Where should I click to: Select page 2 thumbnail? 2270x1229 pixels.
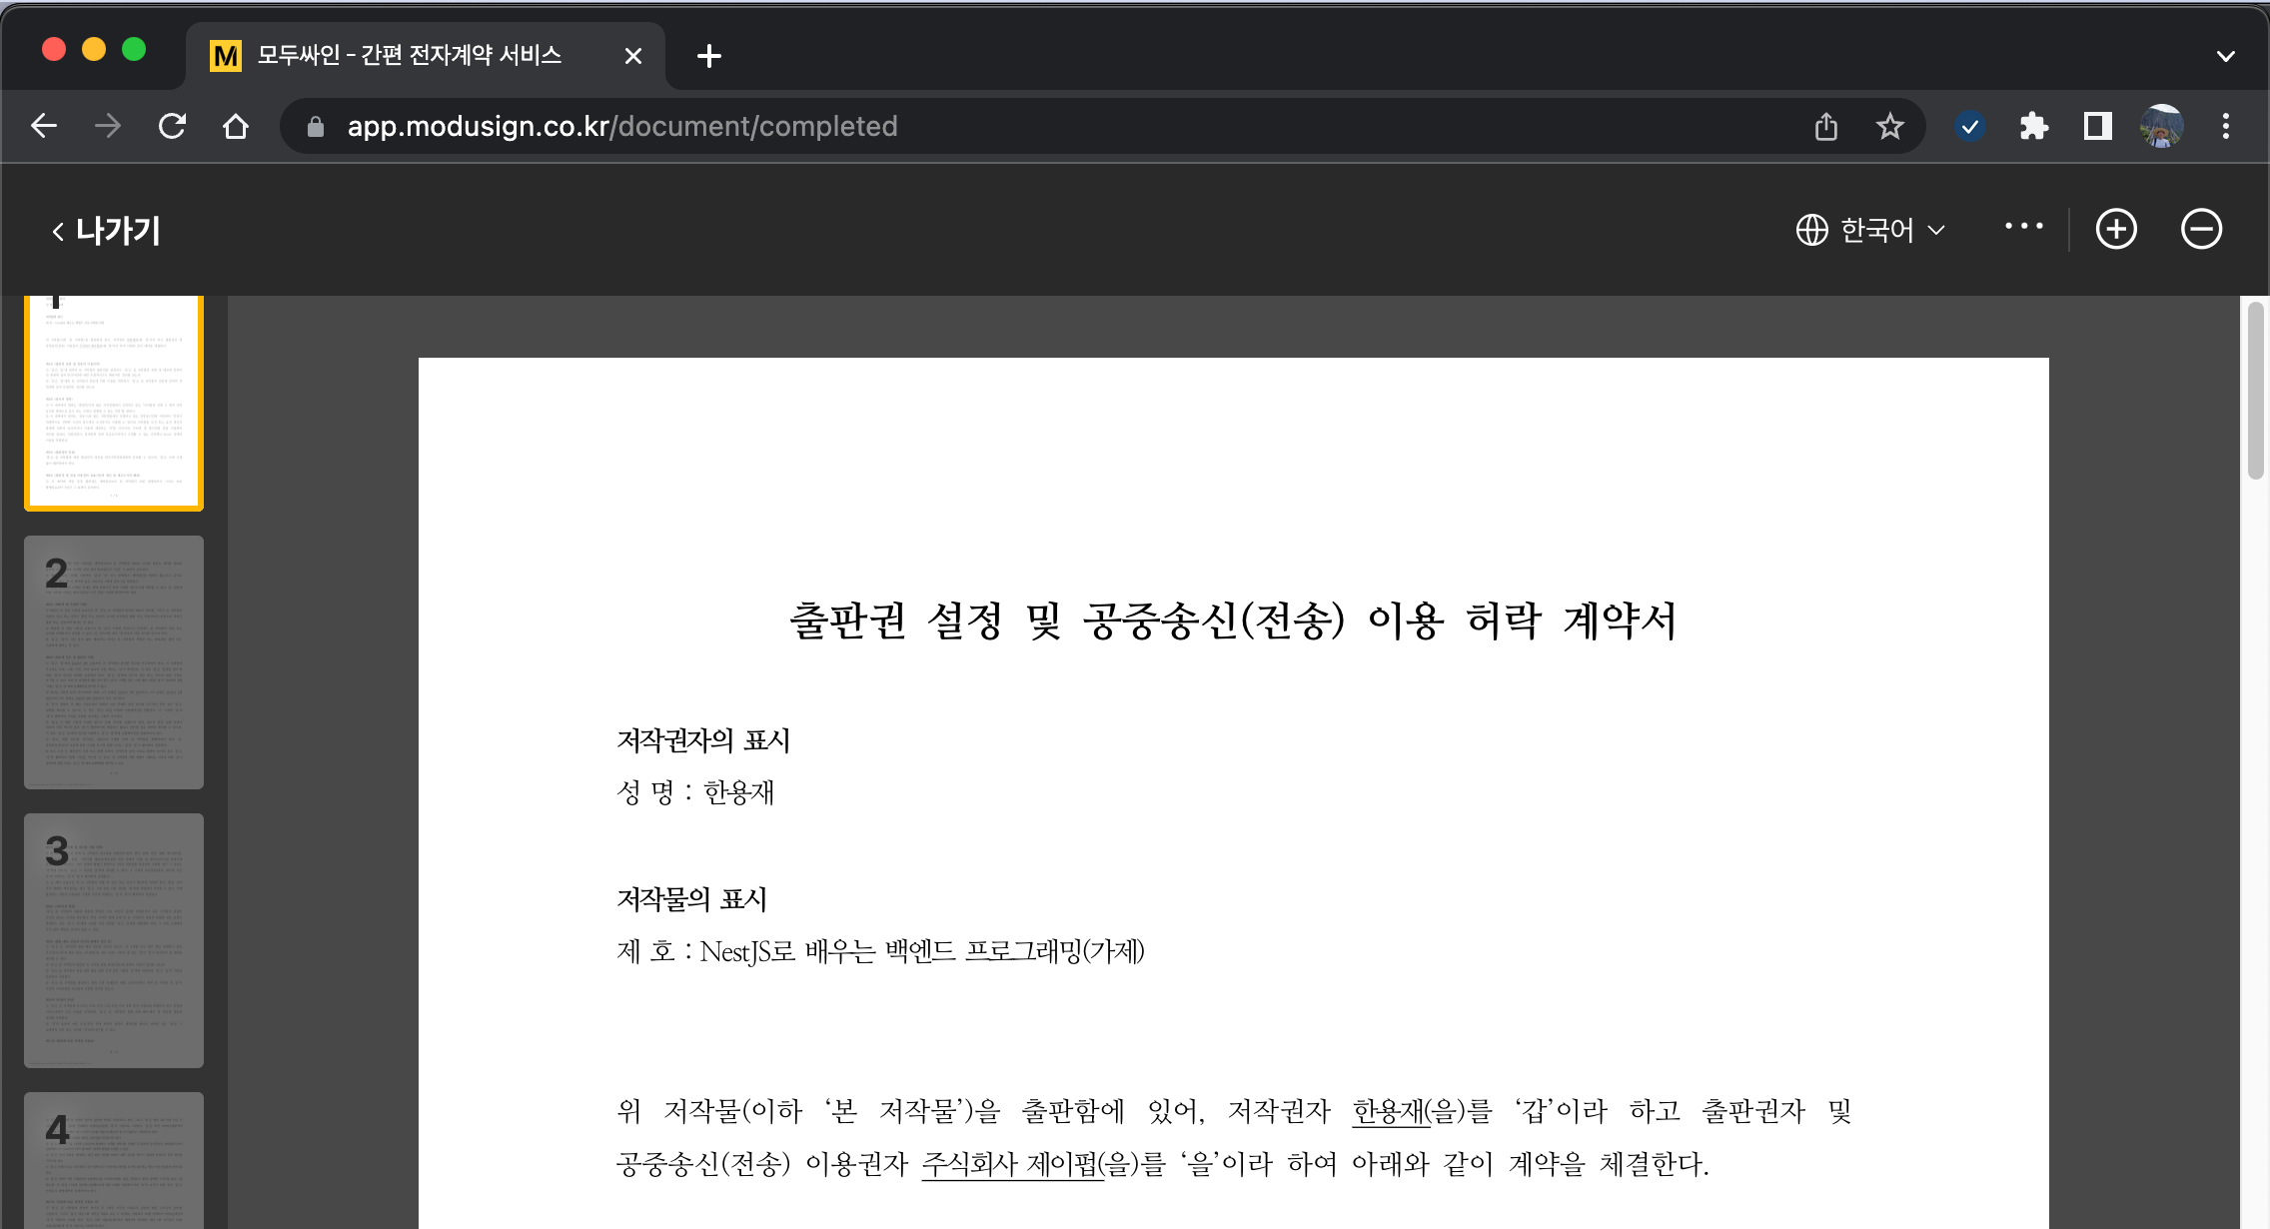click(x=114, y=661)
